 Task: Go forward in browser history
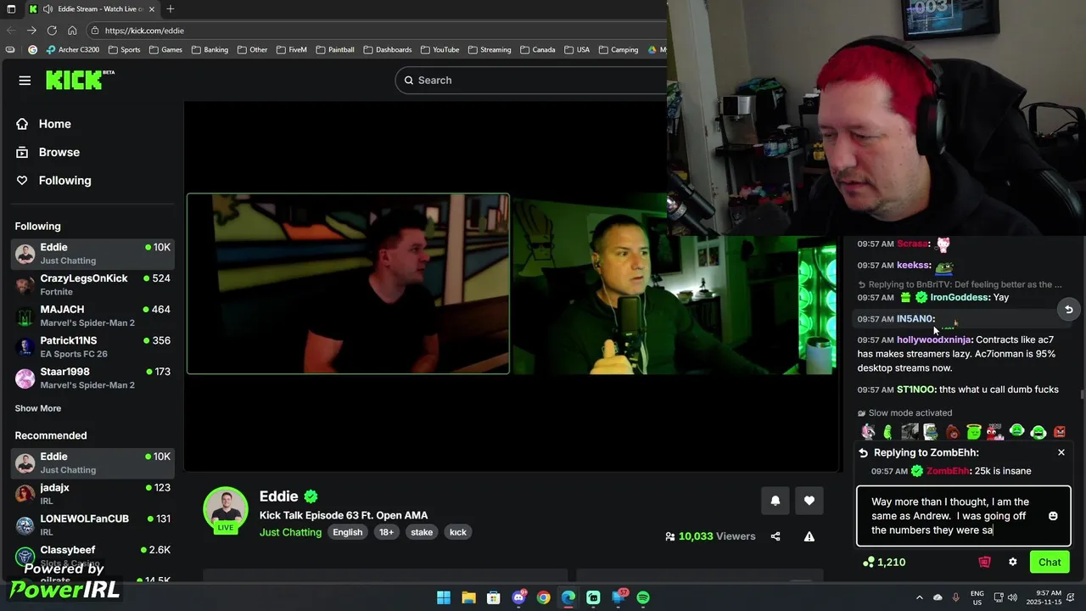pos(31,31)
